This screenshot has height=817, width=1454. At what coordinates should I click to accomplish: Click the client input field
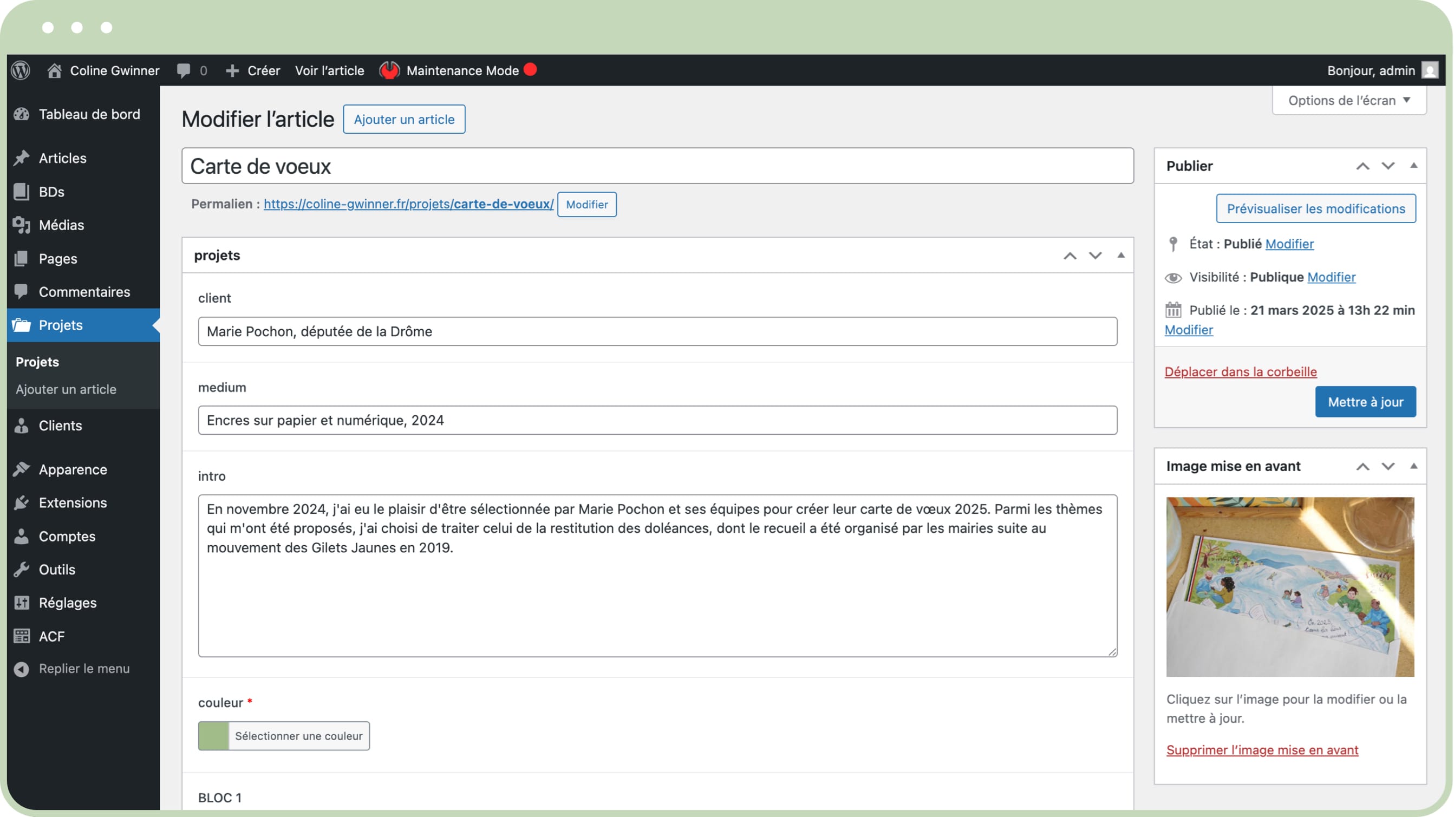657,331
